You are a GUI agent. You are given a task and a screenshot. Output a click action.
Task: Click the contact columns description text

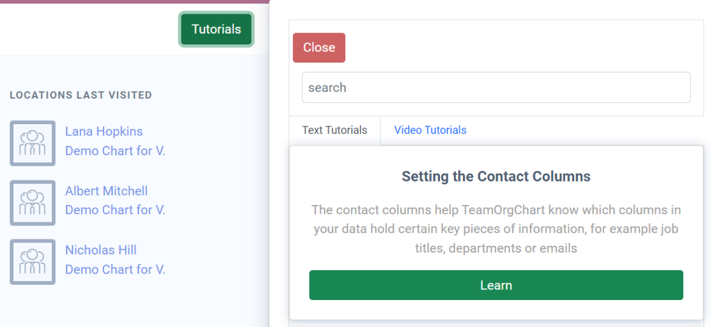[x=496, y=229]
